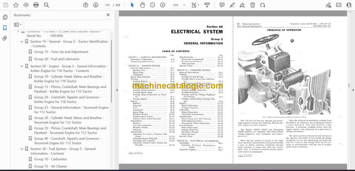
Task: Send the file by email
Action: point(339,5)
